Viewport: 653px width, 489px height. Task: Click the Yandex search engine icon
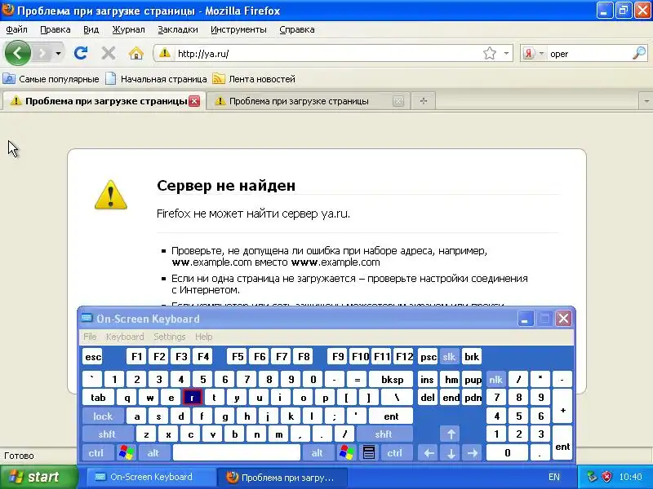tap(529, 53)
